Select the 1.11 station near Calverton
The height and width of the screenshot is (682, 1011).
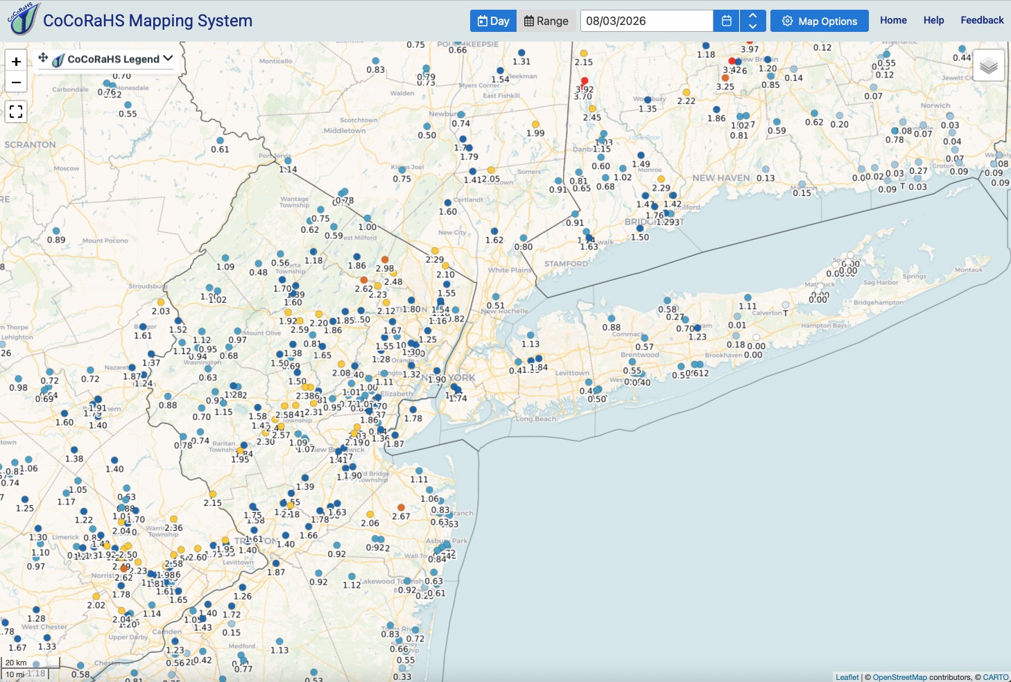748,298
